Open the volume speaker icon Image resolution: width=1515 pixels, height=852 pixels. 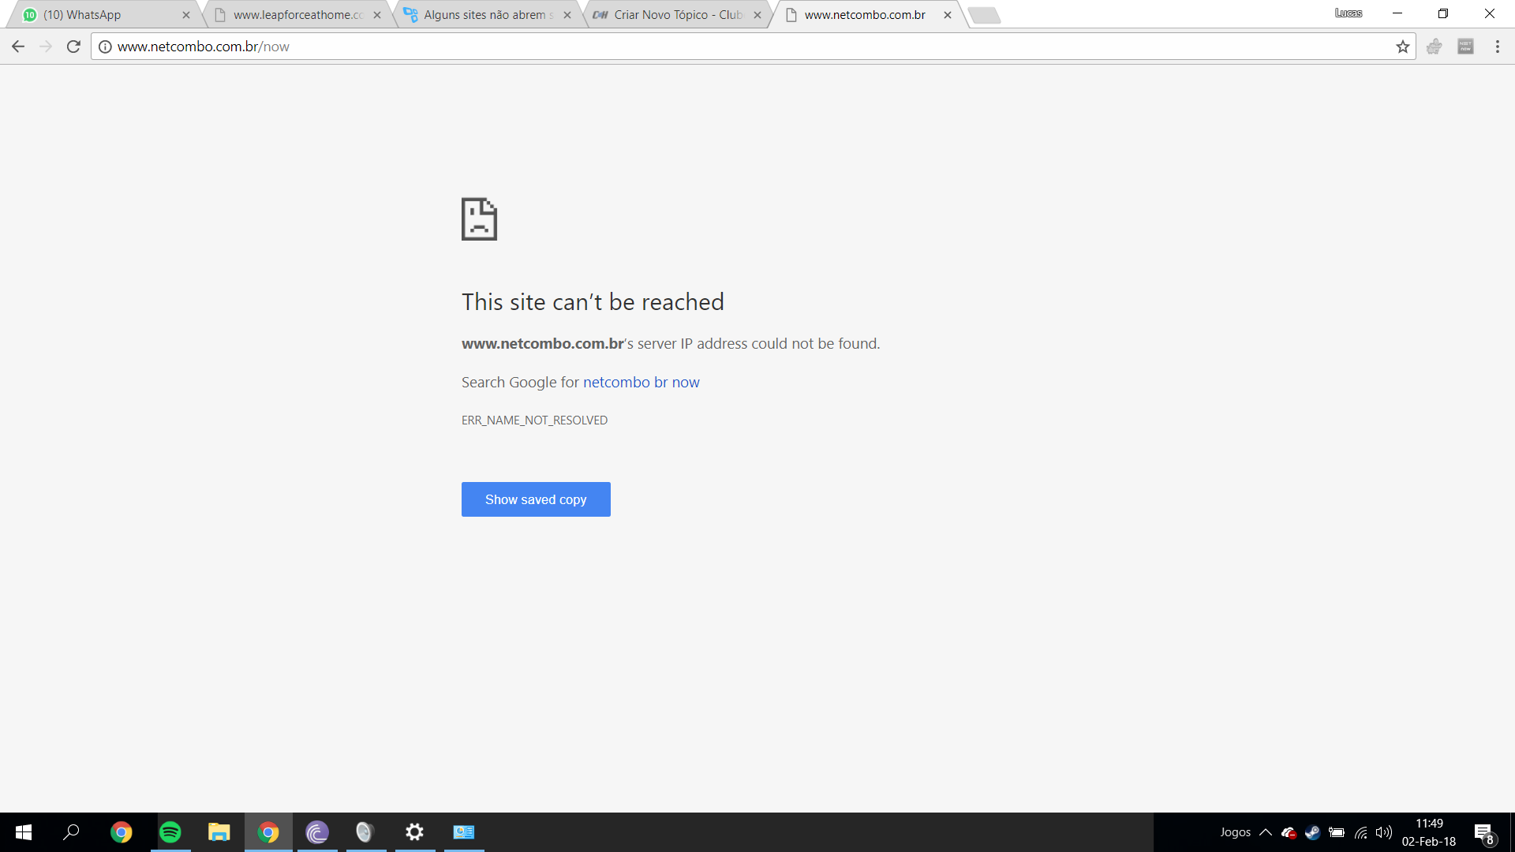[x=1384, y=832]
